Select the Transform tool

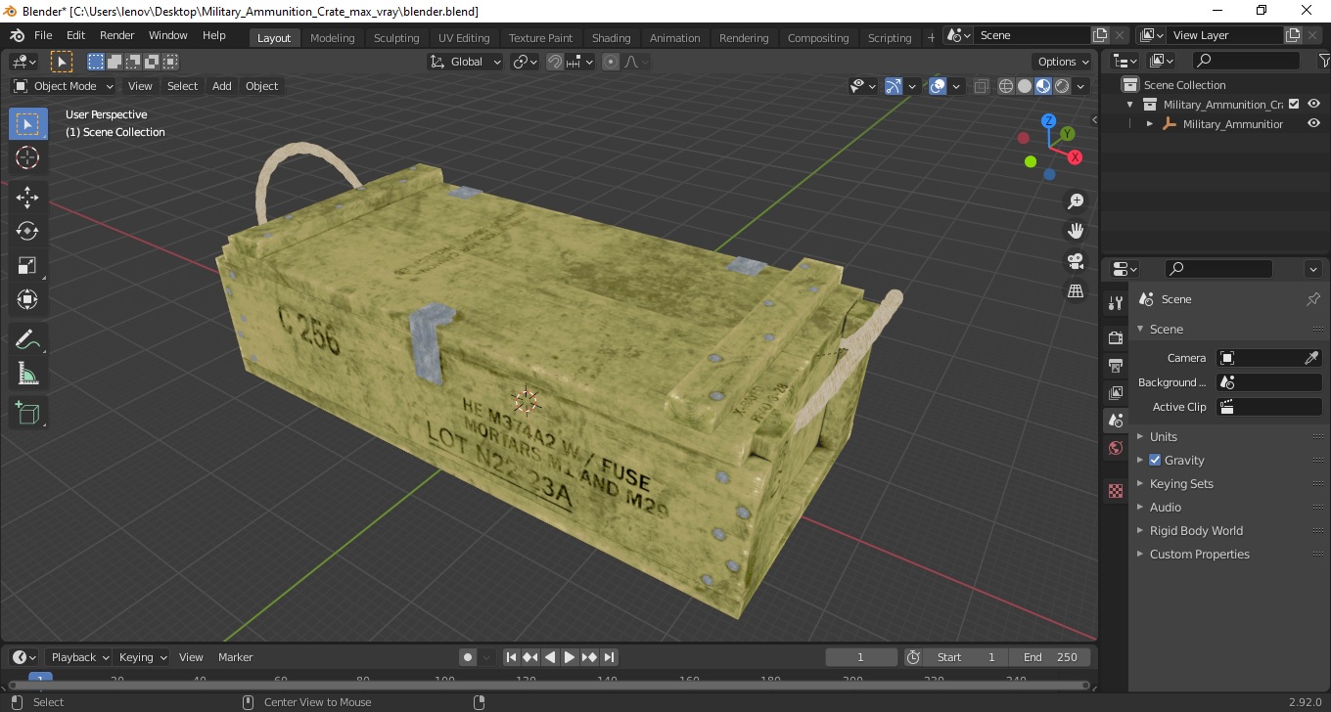pos(27,299)
